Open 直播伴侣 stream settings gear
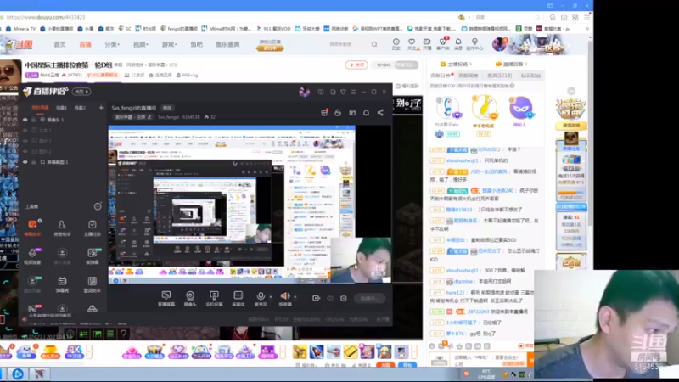 pyautogui.click(x=344, y=298)
